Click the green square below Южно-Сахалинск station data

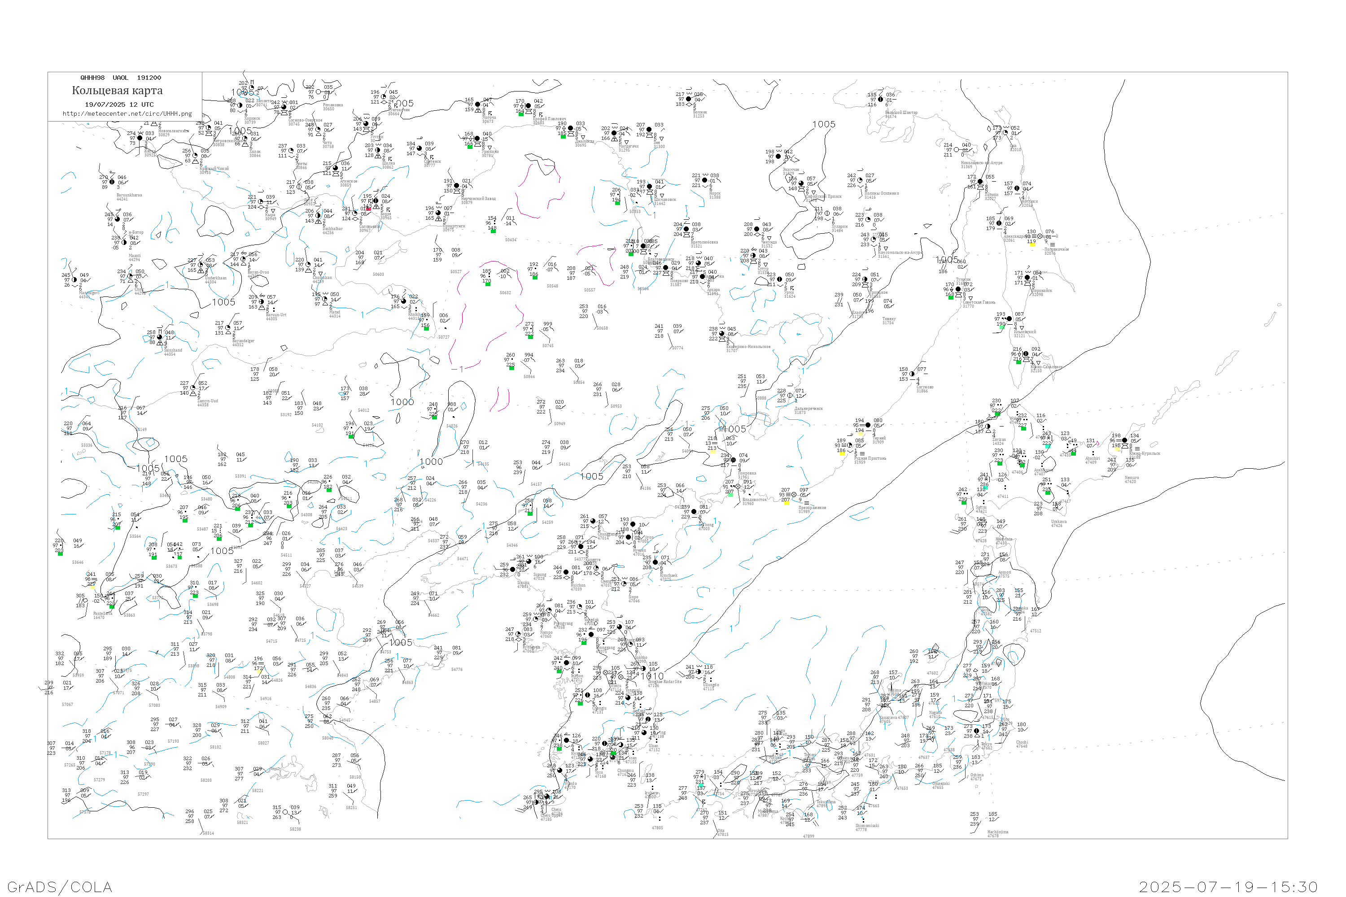pyautogui.click(x=1018, y=362)
